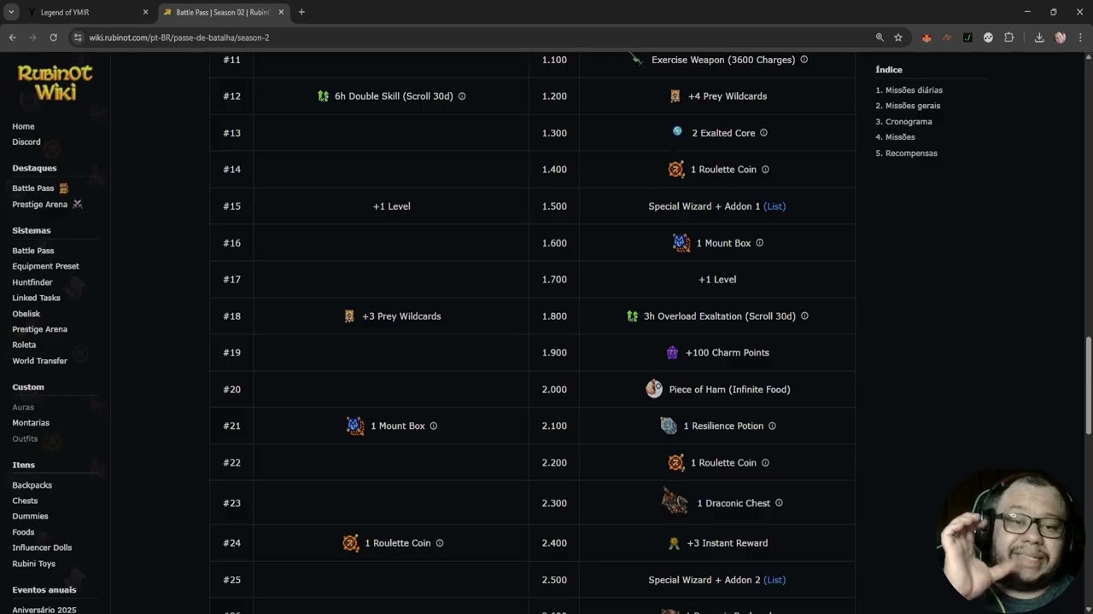Image resolution: width=1093 pixels, height=614 pixels.
Task: Click info icon beside 2 Exalted Core
Action: pos(763,133)
